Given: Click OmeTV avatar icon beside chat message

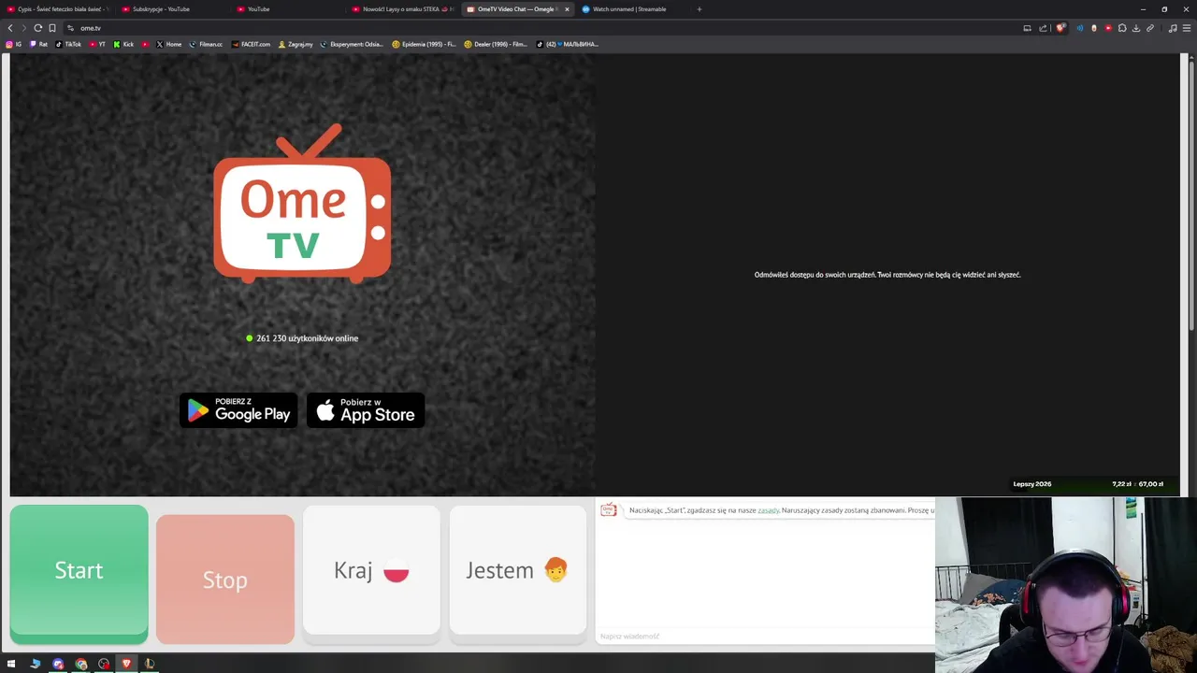Looking at the screenshot, I should click(609, 509).
